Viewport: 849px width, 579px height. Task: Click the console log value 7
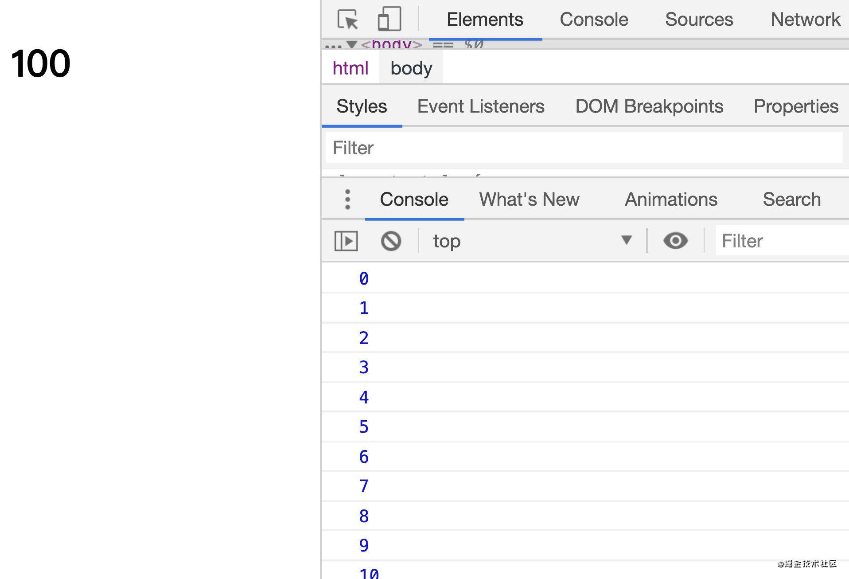(x=364, y=486)
